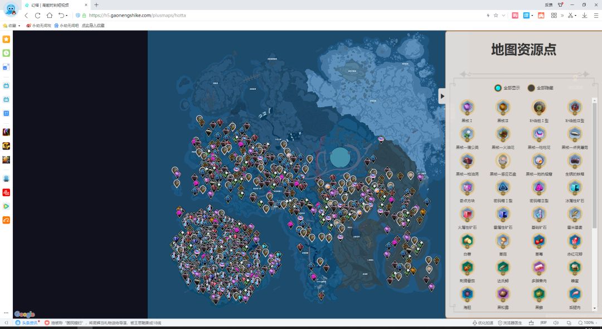
Task: Open the 浏览器医生 browser doctor tool
Action: 510,323
